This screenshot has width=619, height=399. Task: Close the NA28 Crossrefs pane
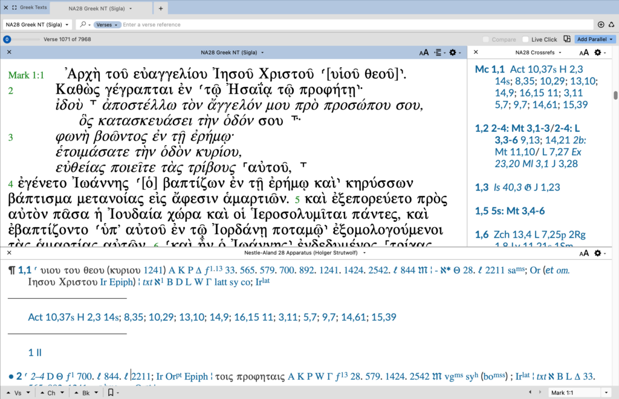point(476,52)
